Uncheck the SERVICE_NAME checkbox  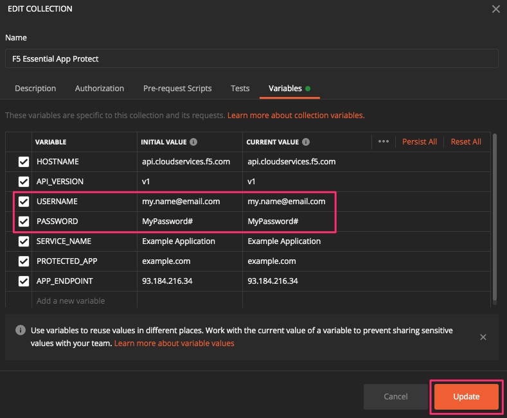coord(24,241)
